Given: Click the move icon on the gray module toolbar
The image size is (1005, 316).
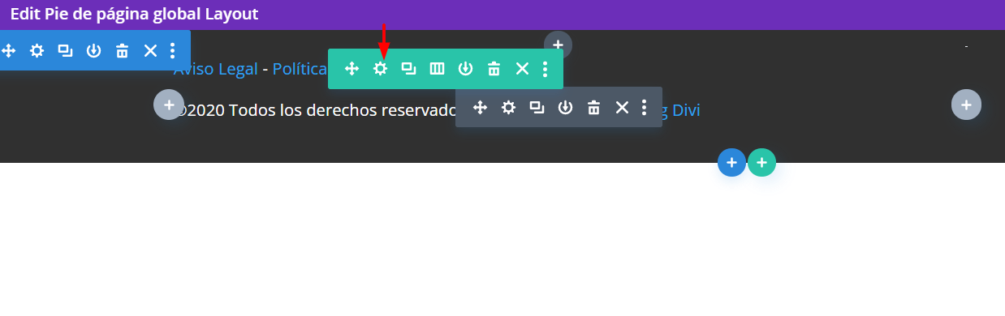Looking at the screenshot, I should coord(480,107).
